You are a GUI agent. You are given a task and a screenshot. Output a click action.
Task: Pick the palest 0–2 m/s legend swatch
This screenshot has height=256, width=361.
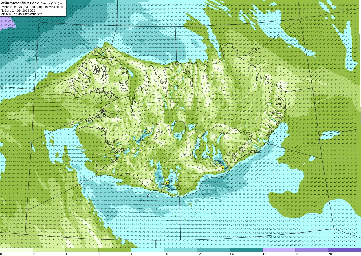pyautogui.click(x=16, y=250)
